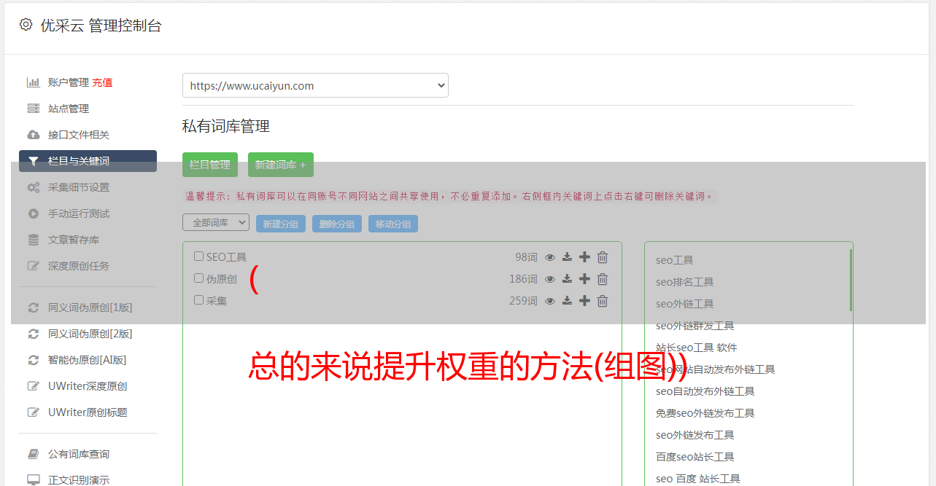Check the SEO工具 checkbox
Screen dimensions: 936x486
[198, 256]
